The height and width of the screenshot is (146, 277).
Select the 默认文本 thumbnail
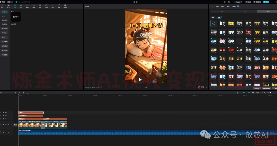tap(16, 17)
